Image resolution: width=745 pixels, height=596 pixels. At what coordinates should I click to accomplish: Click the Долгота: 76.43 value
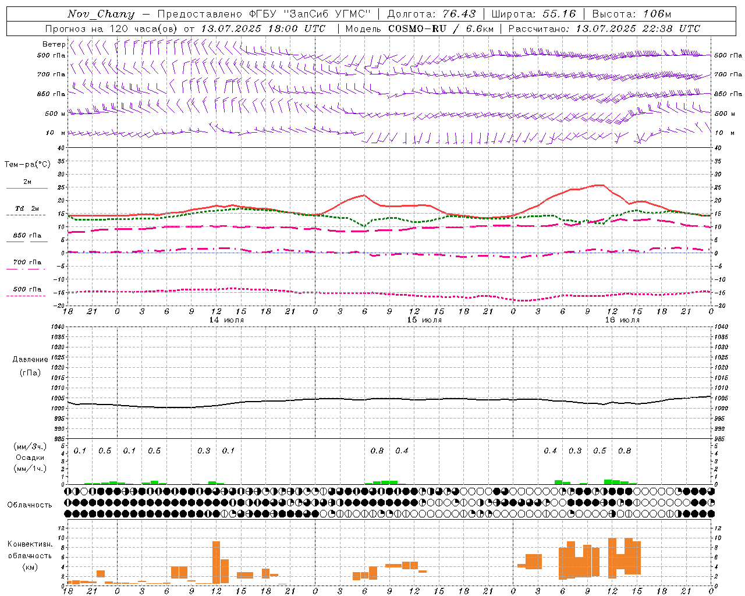[x=431, y=14]
